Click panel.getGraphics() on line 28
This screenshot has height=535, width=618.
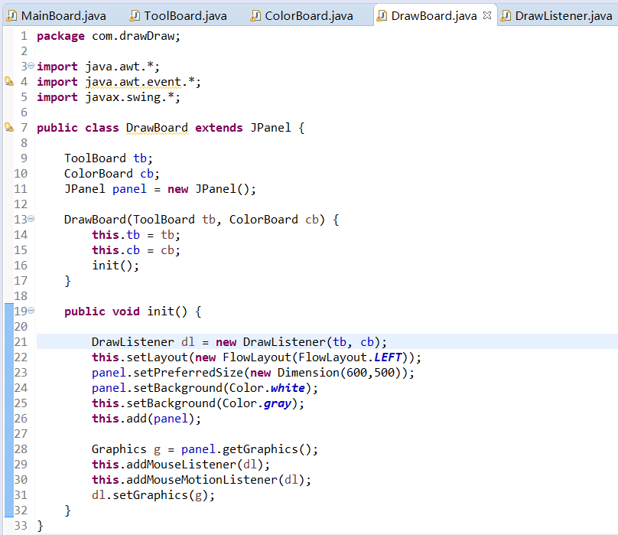pos(246,449)
